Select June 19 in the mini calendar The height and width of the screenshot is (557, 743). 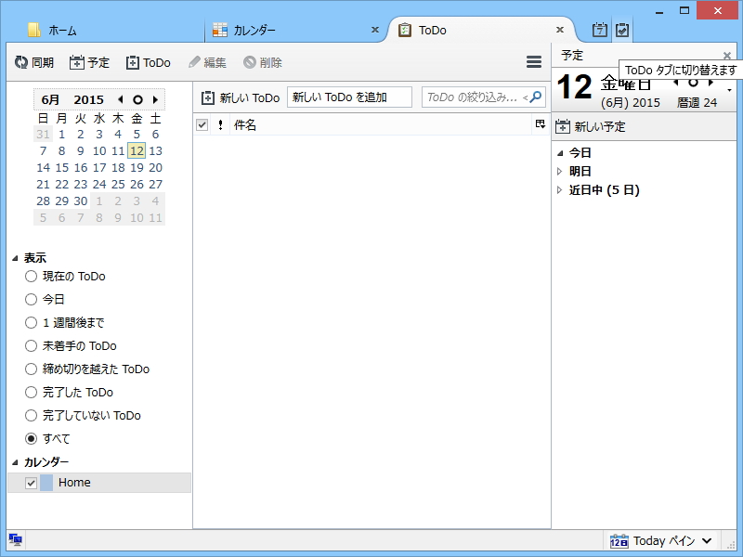[137, 168]
